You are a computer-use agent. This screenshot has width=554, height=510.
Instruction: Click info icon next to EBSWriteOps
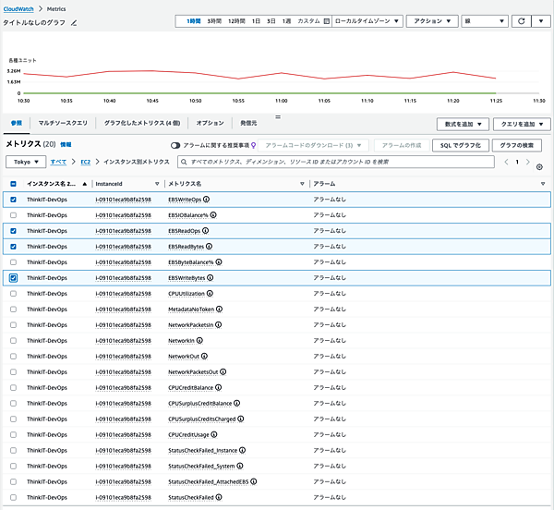coord(204,199)
